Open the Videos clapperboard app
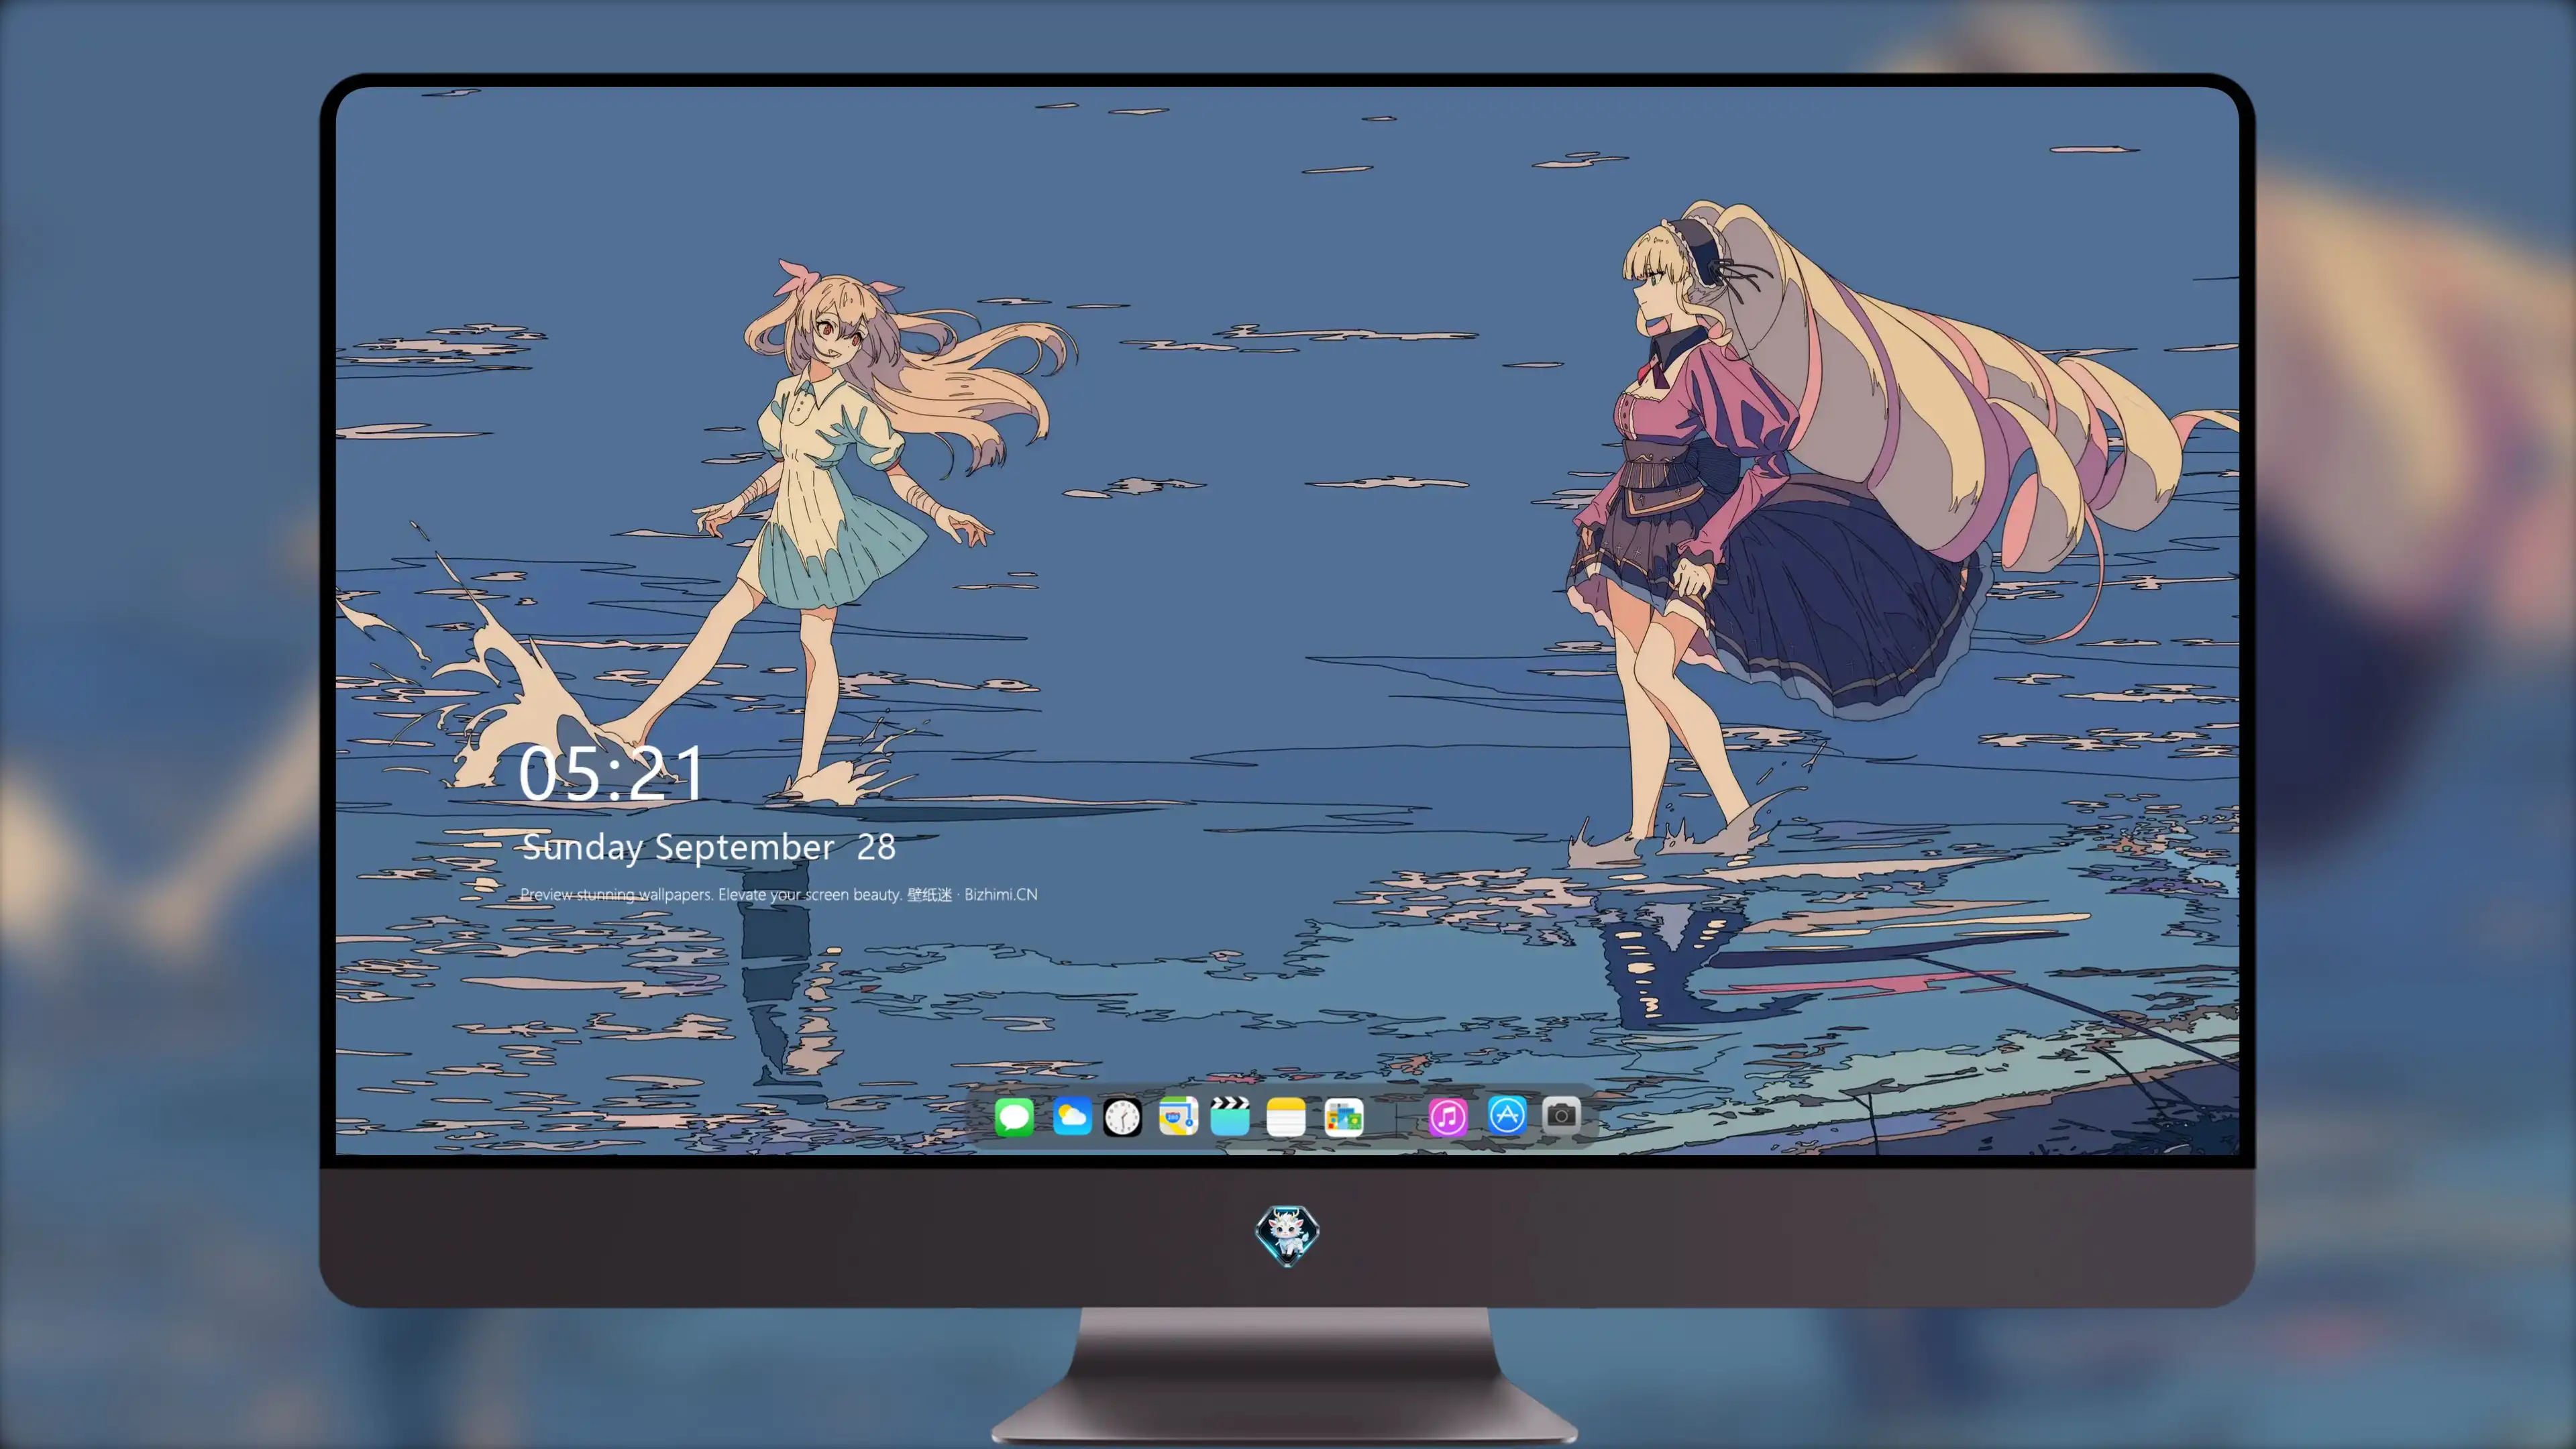 pyautogui.click(x=1229, y=1116)
